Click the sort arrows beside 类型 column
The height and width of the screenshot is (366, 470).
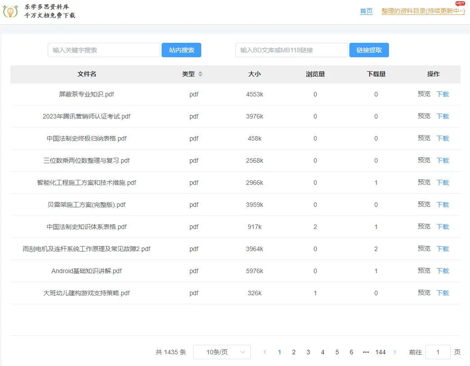pos(200,74)
